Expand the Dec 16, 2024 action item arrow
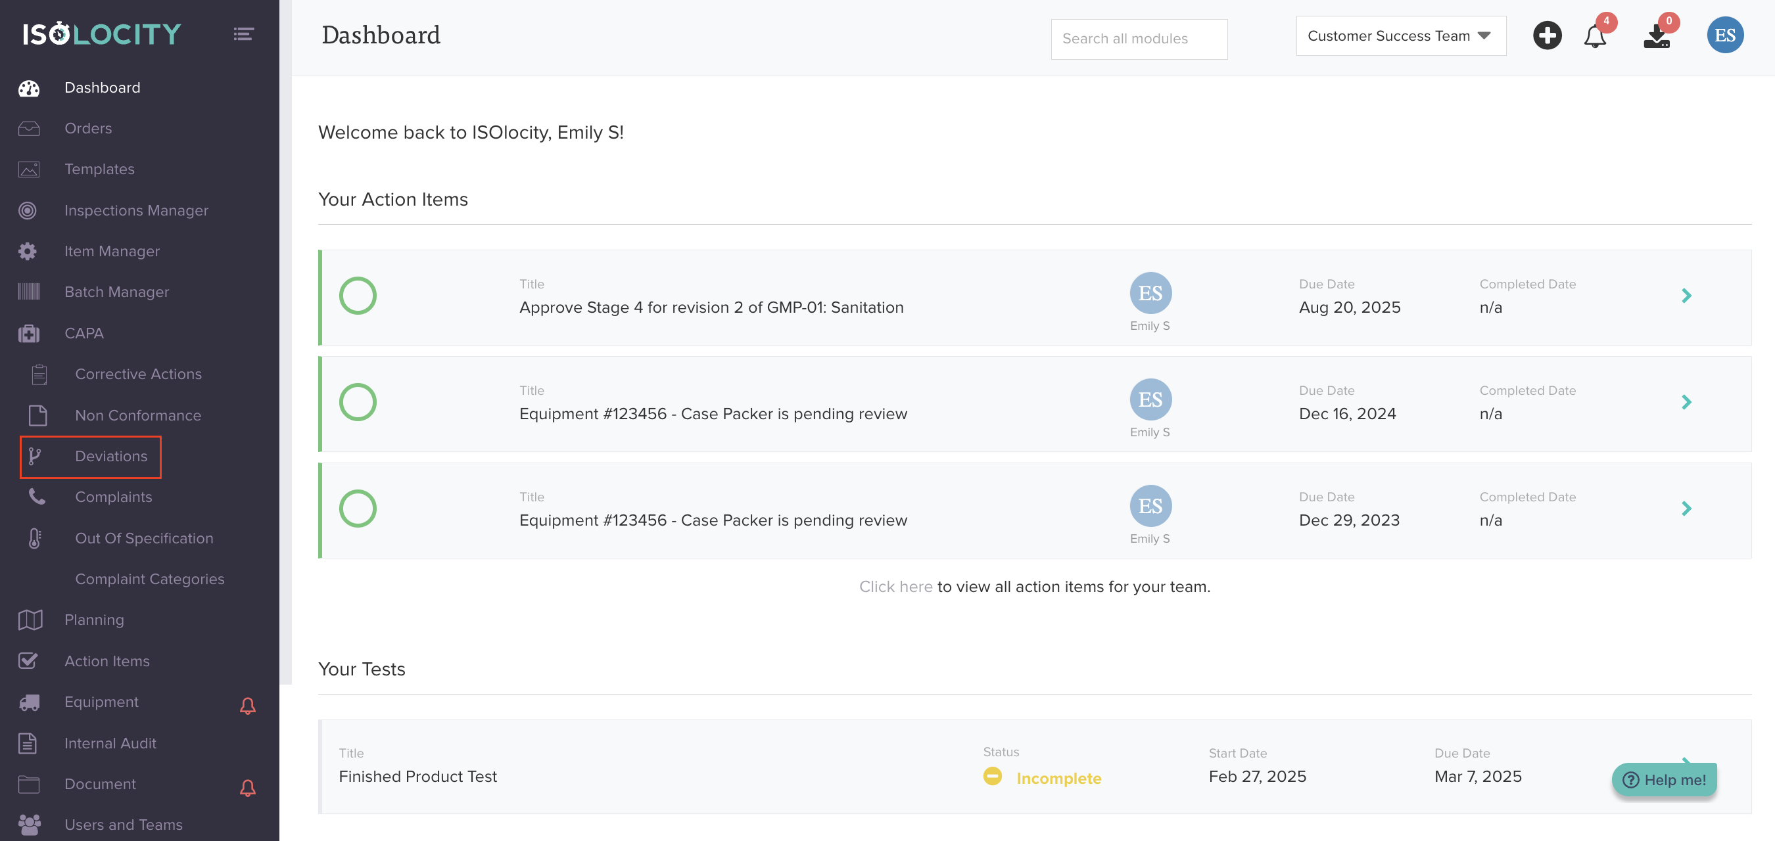The height and width of the screenshot is (841, 1775). [1686, 402]
